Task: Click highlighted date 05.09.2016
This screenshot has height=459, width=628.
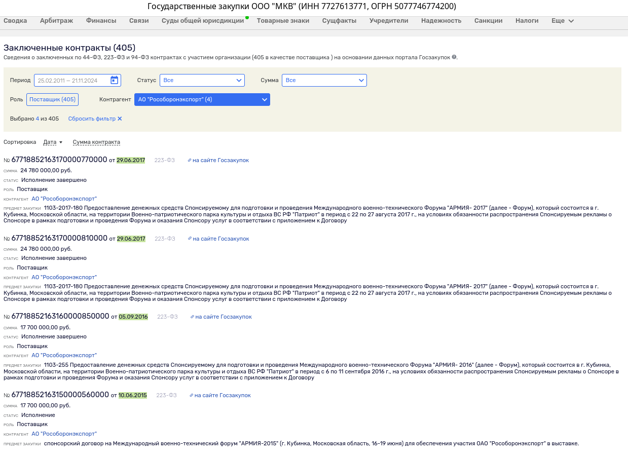Action: 133,317
